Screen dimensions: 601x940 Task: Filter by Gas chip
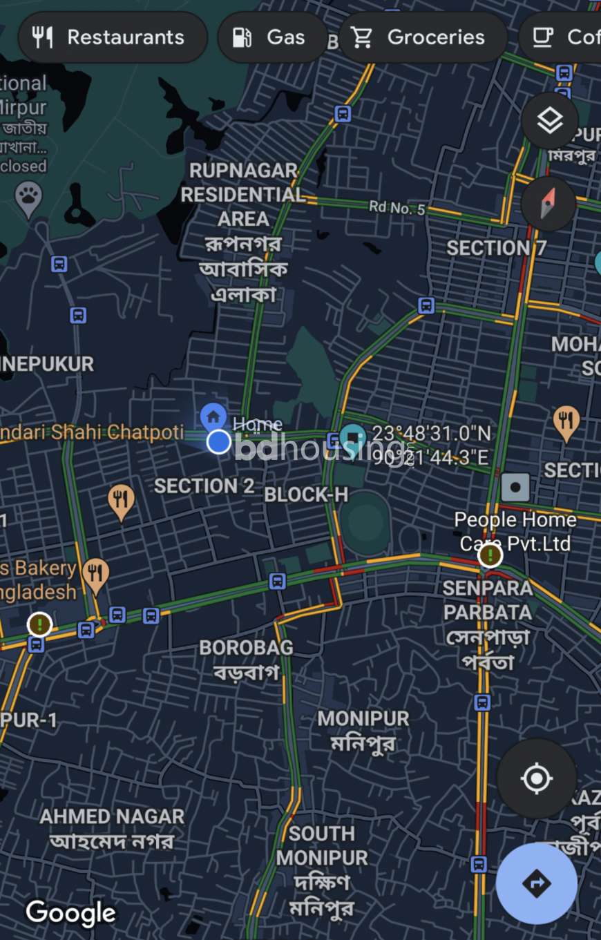pos(272,37)
